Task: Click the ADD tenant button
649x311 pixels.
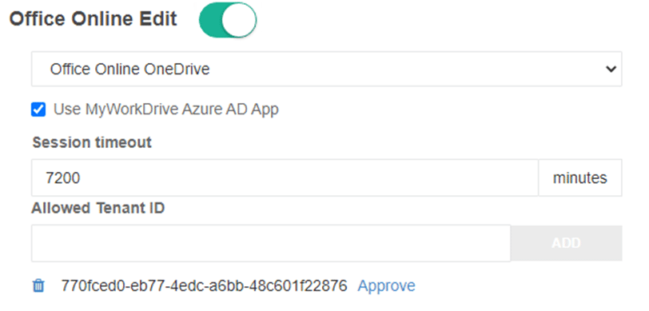Action: tap(566, 243)
